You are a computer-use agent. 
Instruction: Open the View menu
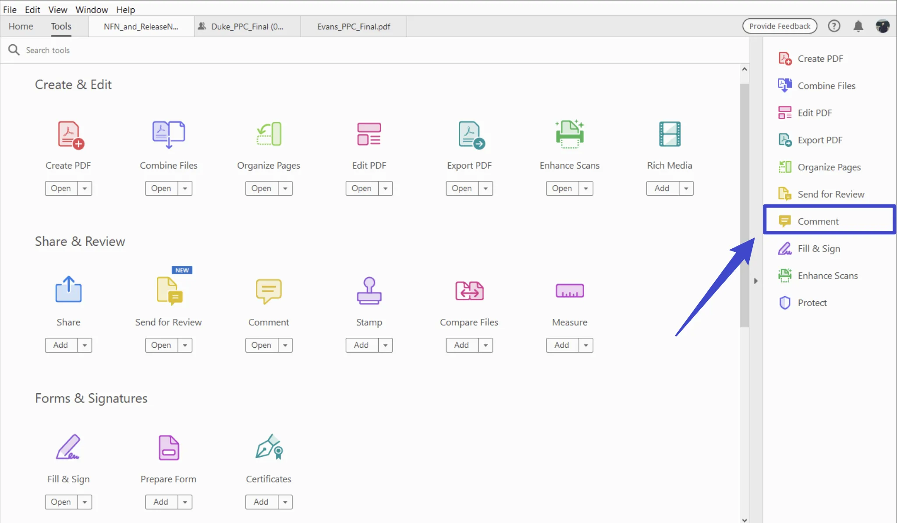click(57, 10)
